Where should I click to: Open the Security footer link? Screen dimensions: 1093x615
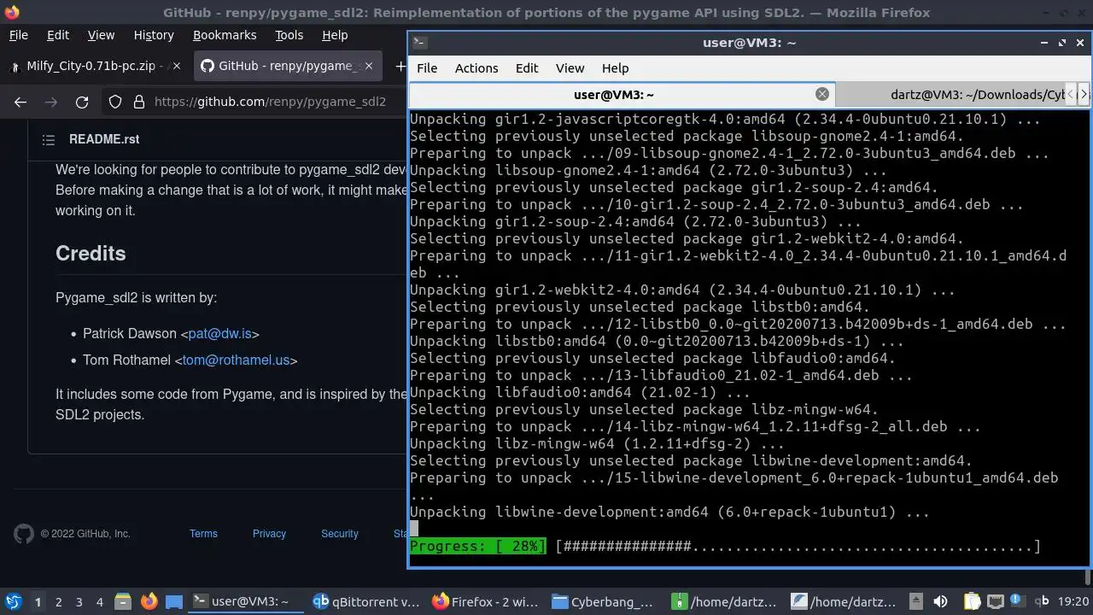pos(340,534)
